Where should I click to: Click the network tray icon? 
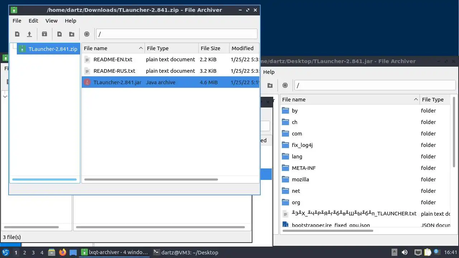point(418,252)
